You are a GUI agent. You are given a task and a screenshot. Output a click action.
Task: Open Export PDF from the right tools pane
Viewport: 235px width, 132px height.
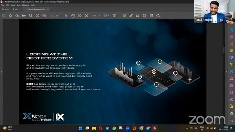tap(231, 30)
